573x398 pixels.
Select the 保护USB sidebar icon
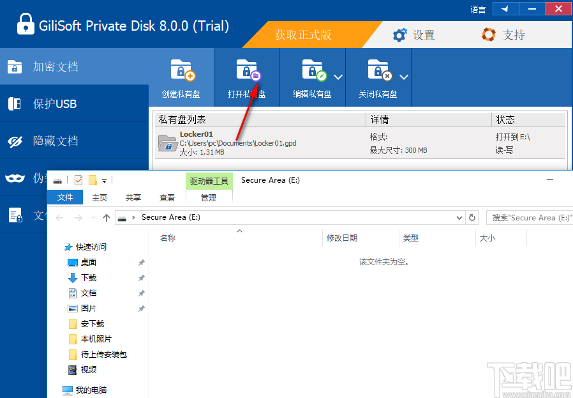click(14, 103)
